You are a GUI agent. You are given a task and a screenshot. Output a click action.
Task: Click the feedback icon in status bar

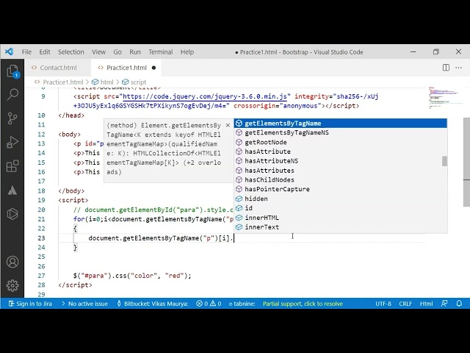coord(444,304)
